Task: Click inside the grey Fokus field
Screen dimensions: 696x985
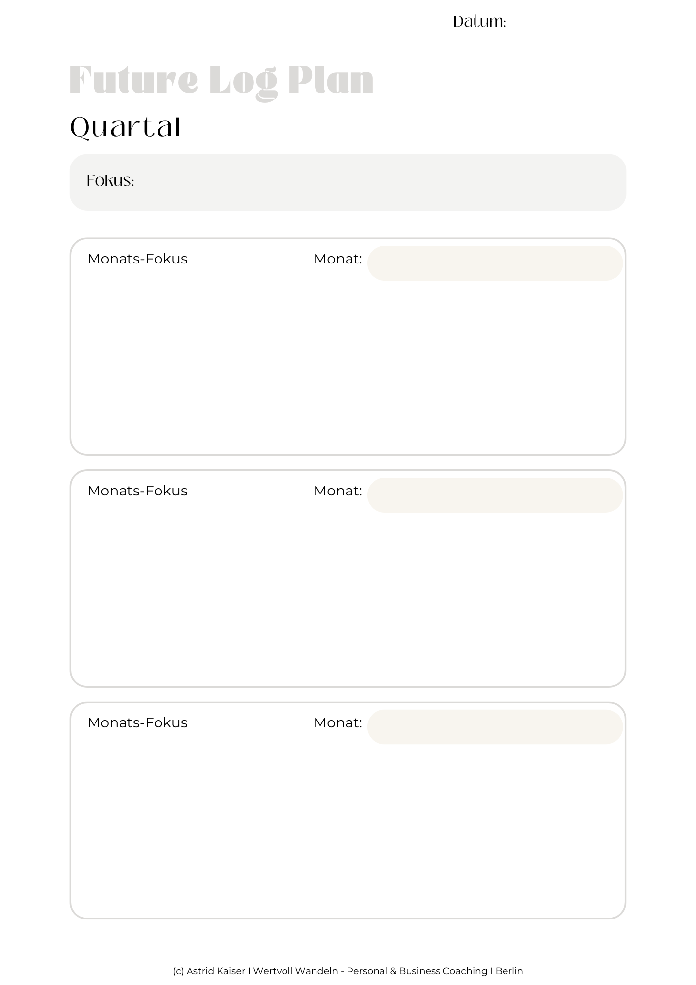Action: point(348,182)
